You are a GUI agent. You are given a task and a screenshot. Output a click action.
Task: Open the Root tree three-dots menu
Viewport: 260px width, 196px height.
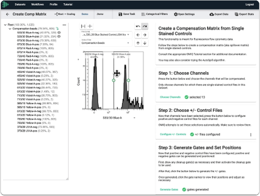pyautogui.click(x=64, y=25)
